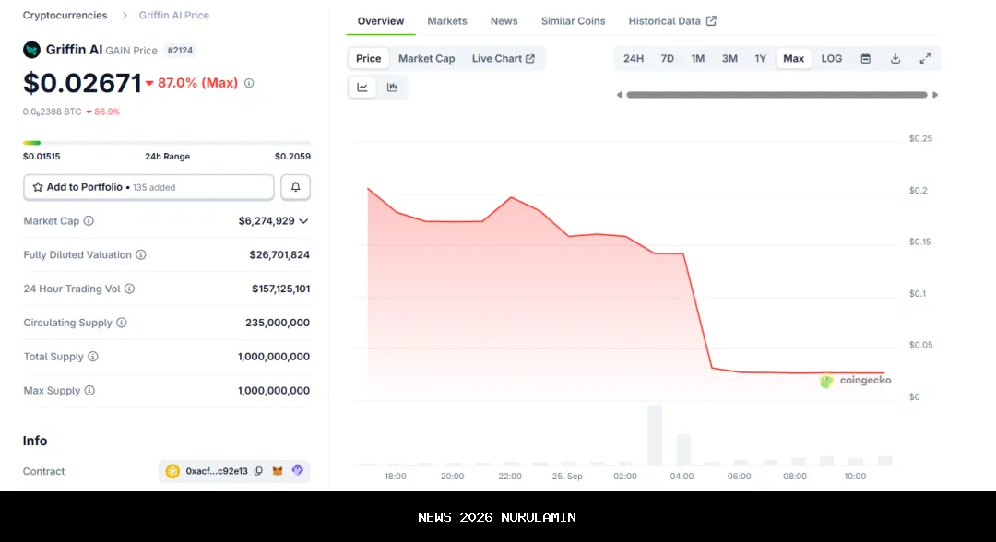This screenshot has width=996, height=542.
Task: Toggle the LOG scale option
Action: pyautogui.click(x=831, y=58)
